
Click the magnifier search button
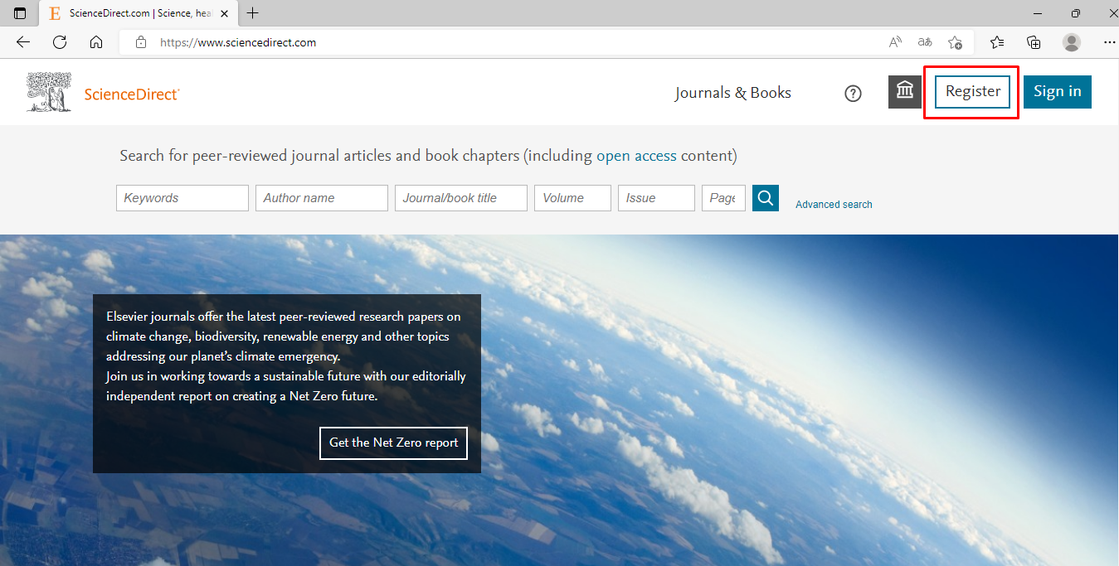(766, 198)
